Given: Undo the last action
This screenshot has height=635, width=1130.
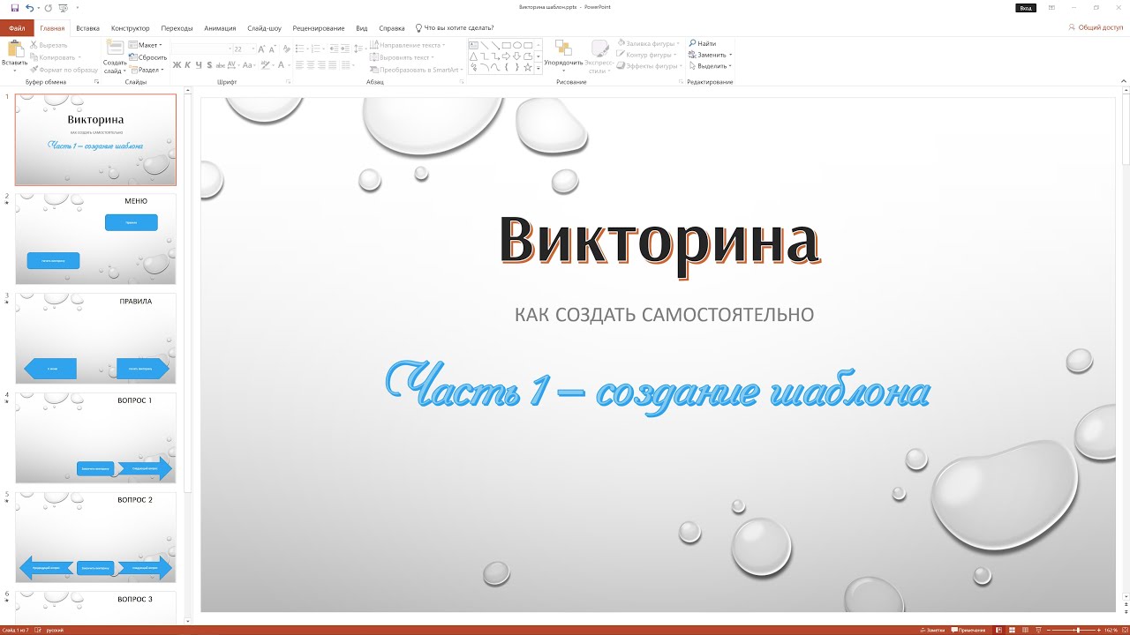Looking at the screenshot, I should (x=30, y=7).
